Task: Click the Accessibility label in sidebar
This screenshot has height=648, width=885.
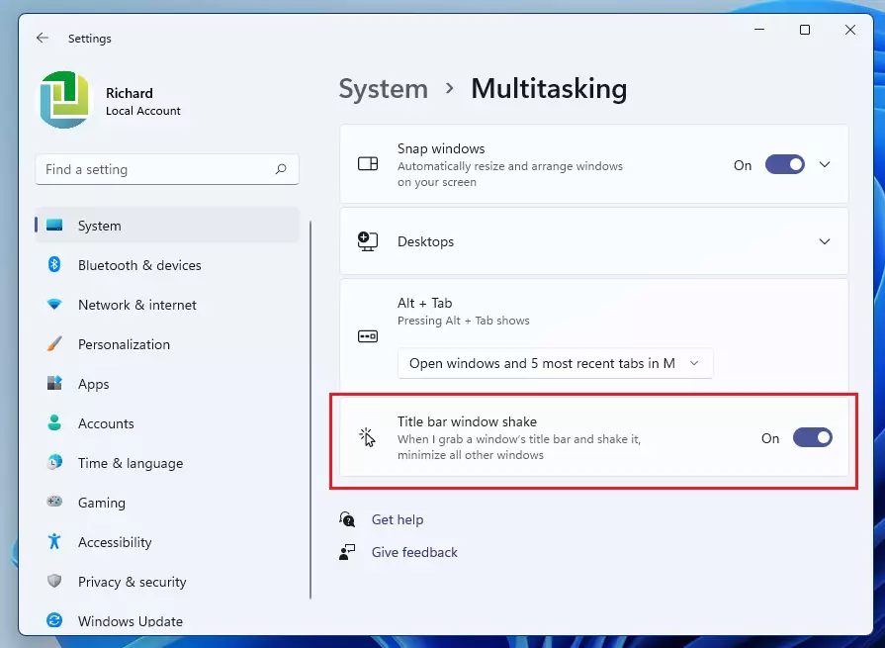Action: click(115, 542)
